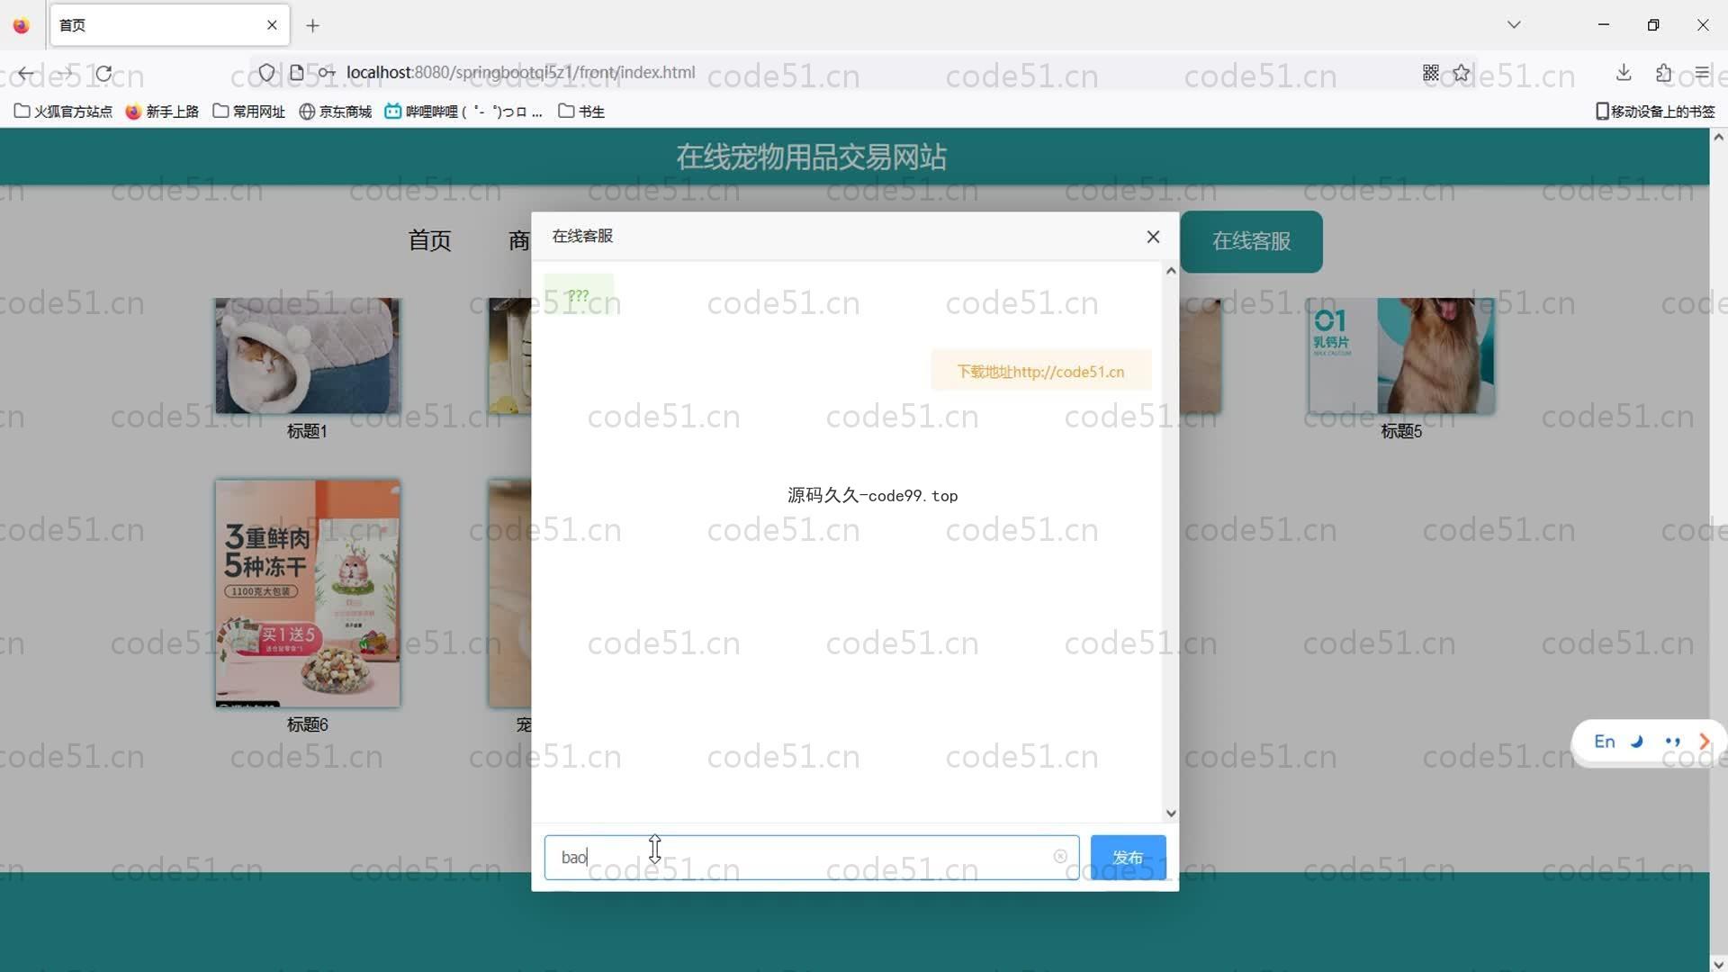Open a new browser tab

[312, 25]
